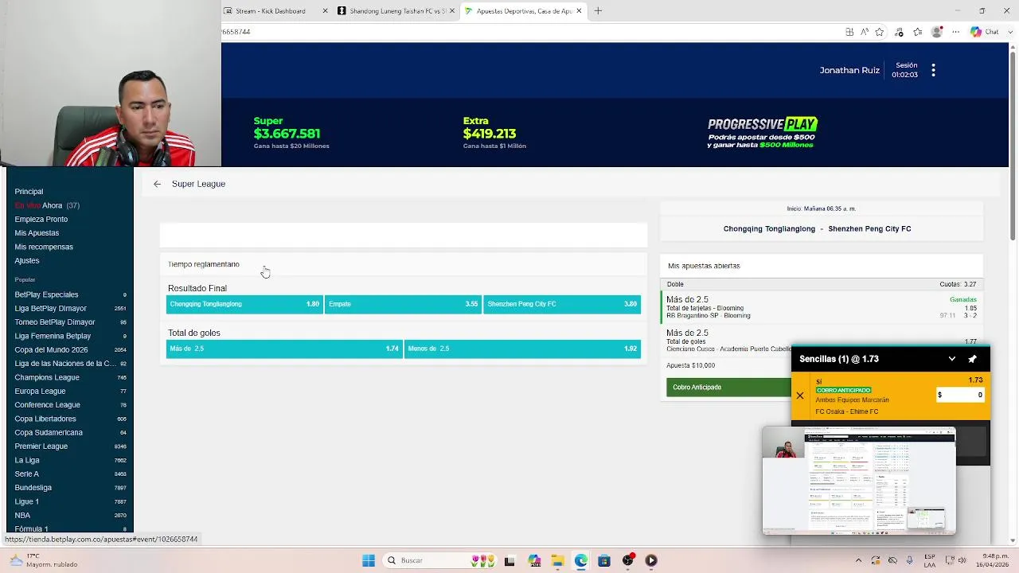Open NBA listing
Screen dimensions: 1019x573
click(70, 516)
